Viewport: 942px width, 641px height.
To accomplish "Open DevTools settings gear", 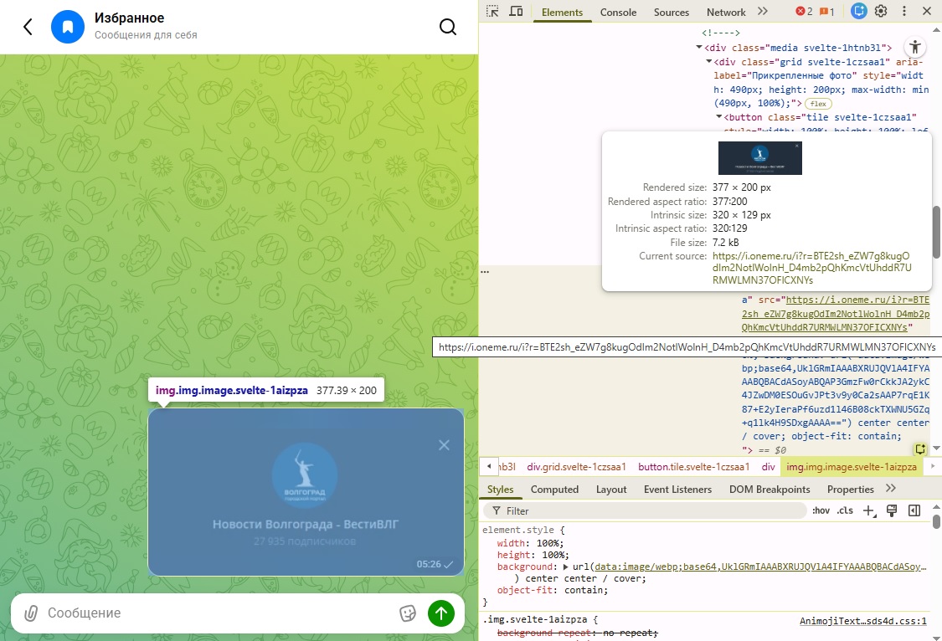I will point(881,12).
